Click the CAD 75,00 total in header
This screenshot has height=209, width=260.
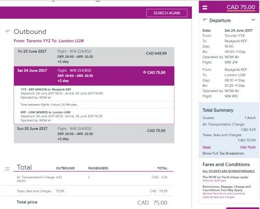[241, 7]
